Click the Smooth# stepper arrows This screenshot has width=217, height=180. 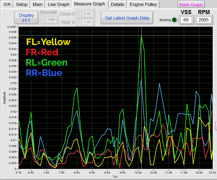coord(43,20)
